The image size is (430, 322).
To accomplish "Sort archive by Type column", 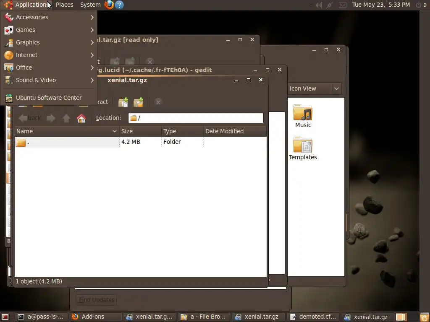I will coord(182,131).
